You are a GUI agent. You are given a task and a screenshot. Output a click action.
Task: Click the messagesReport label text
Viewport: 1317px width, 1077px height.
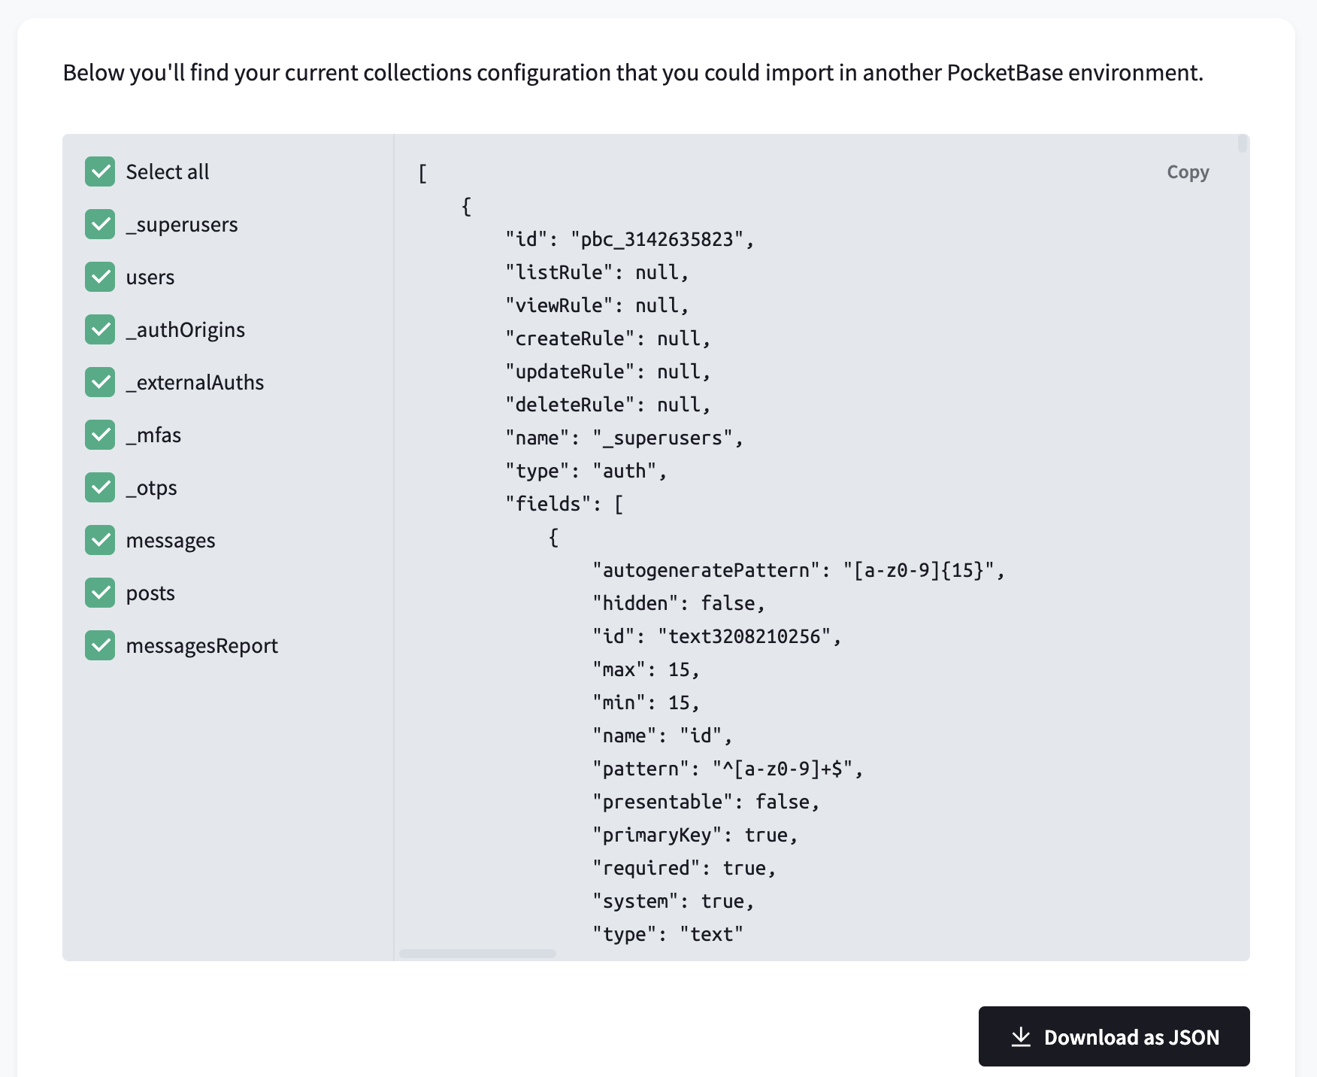click(x=201, y=645)
